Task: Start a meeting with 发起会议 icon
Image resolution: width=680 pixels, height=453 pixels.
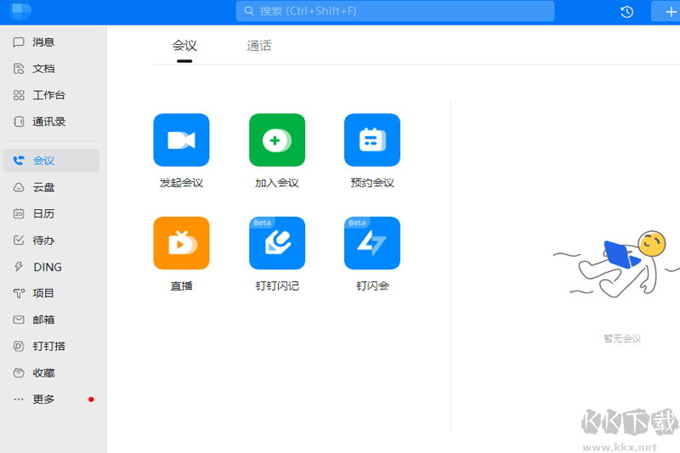Action: pyautogui.click(x=181, y=140)
